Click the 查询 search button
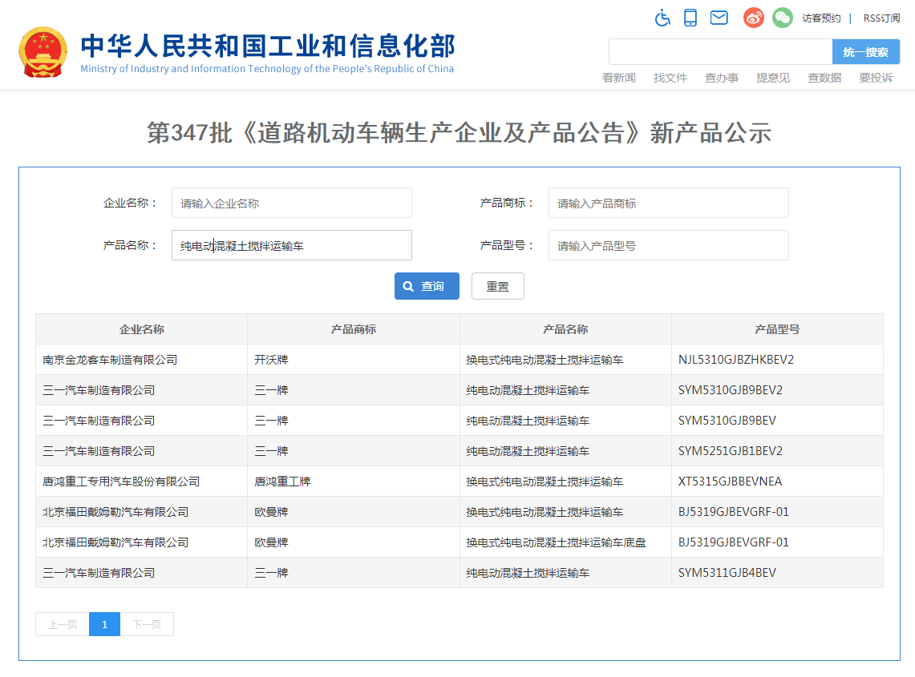The image size is (915, 677). click(427, 286)
